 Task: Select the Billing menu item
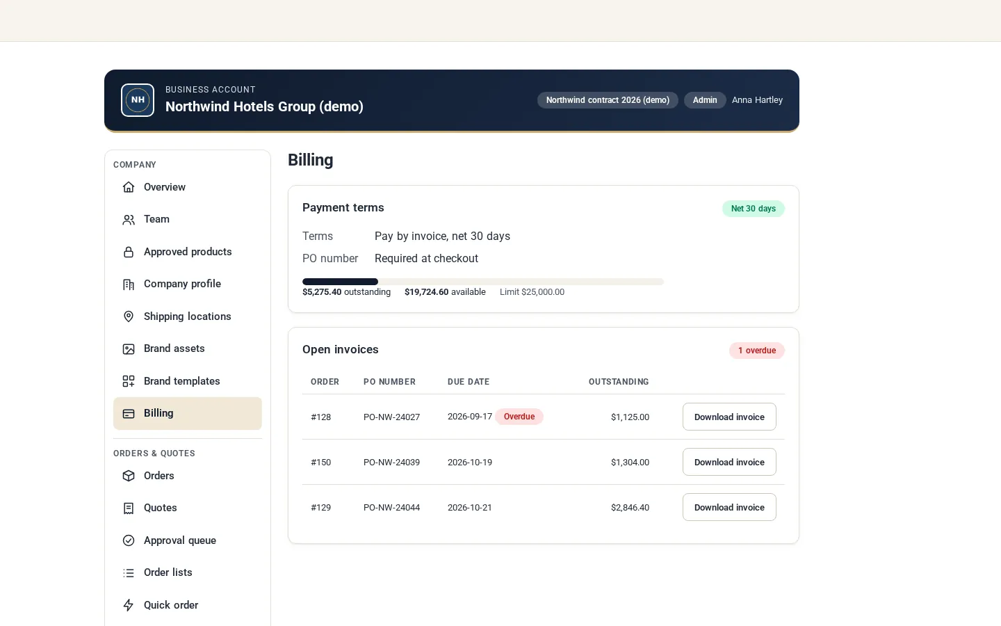pos(188,413)
